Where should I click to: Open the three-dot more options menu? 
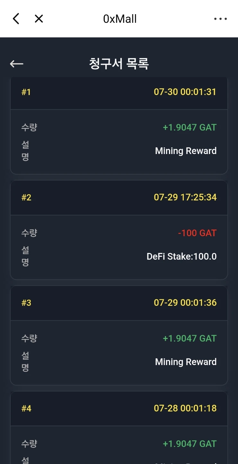coord(220,19)
